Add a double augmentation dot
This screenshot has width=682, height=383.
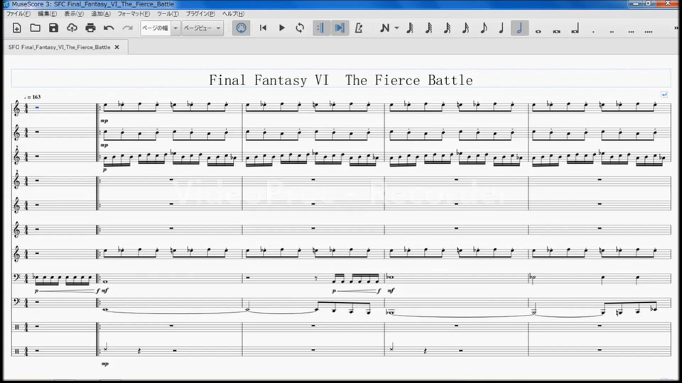[612, 30]
